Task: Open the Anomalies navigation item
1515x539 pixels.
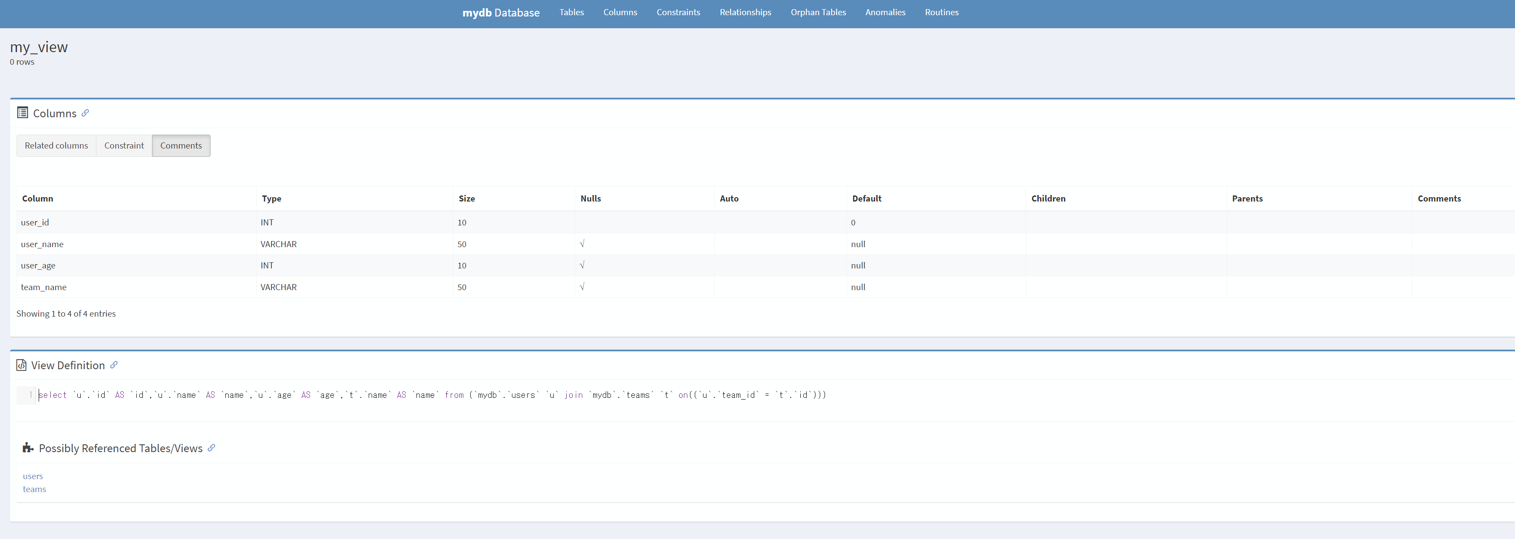Action: (885, 12)
